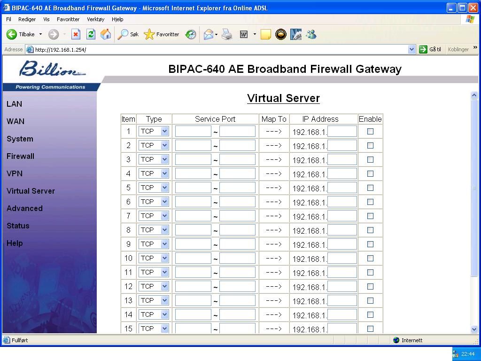Image resolution: width=481 pixels, height=361 pixels.
Task: Expand the Koblinger links chevron
Action: pos(475,47)
